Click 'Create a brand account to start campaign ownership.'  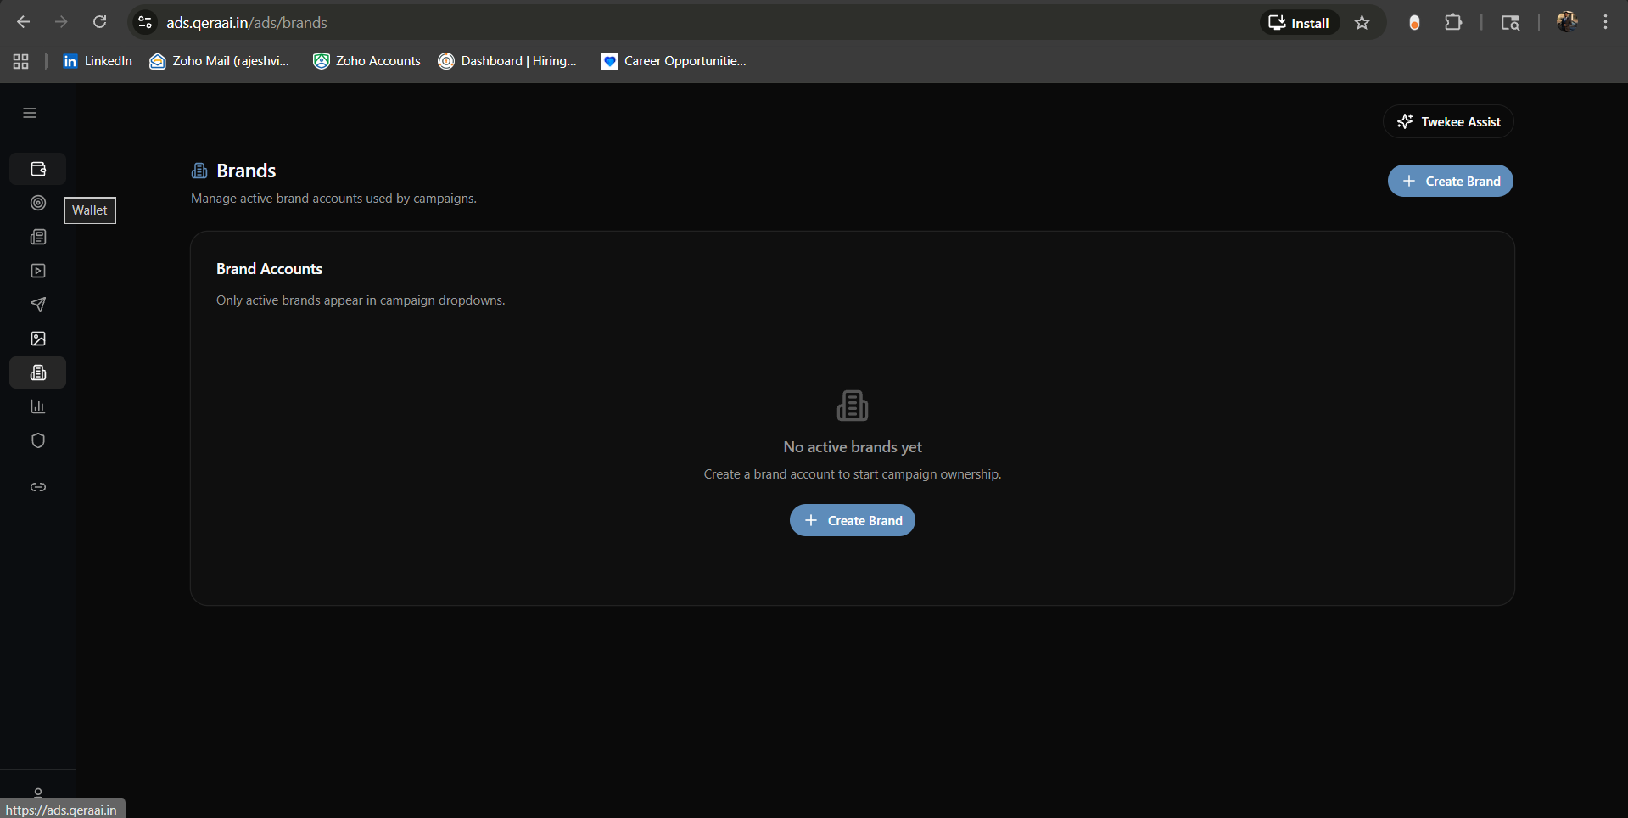(x=853, y=474)
